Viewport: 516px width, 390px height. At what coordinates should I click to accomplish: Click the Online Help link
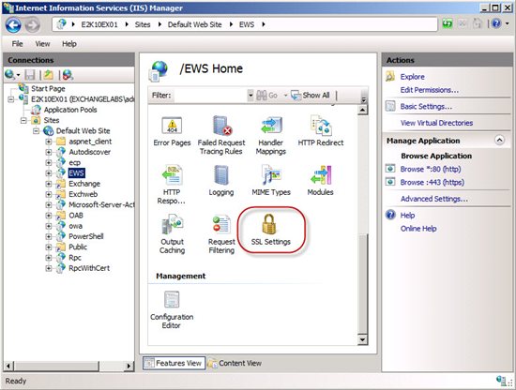click(418, 229)
